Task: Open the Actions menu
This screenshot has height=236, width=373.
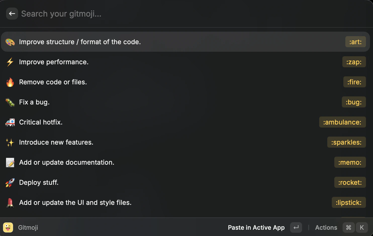Action: point(326,227)
